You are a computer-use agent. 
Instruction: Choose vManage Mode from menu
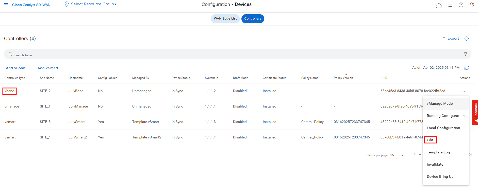click(446, 103)
